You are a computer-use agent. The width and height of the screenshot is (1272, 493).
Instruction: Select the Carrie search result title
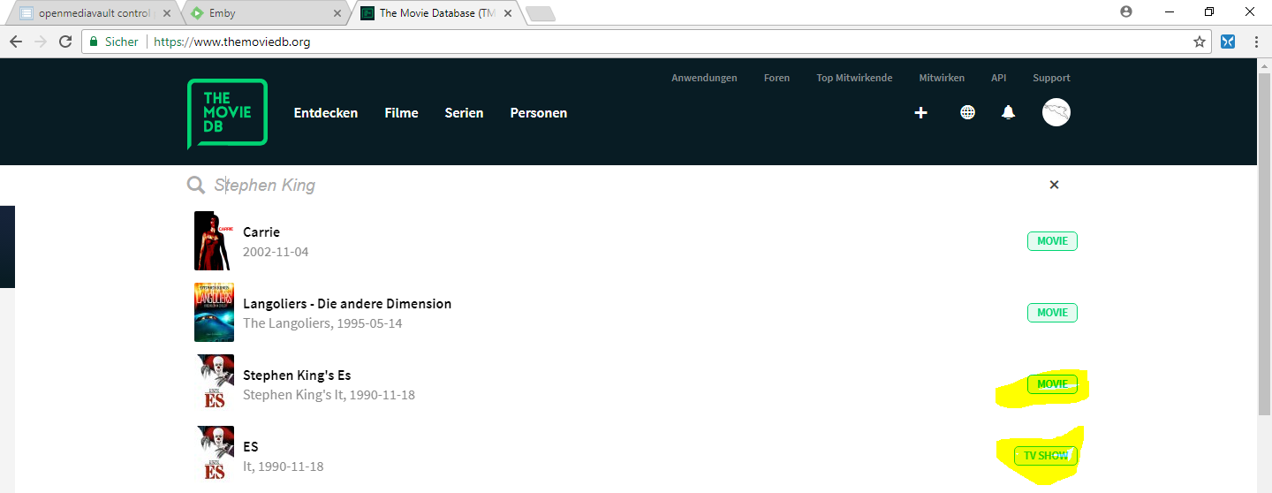pyautogui.click(x=261, y=232)
